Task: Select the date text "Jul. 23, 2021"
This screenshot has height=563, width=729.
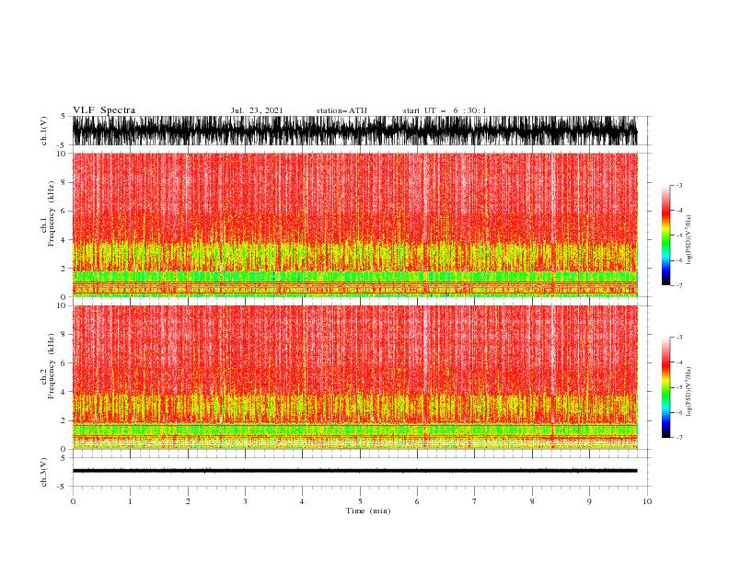Action: [x=257, y=110]
